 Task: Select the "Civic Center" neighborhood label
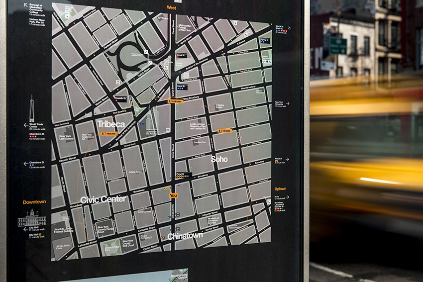(x=103, y=199)
